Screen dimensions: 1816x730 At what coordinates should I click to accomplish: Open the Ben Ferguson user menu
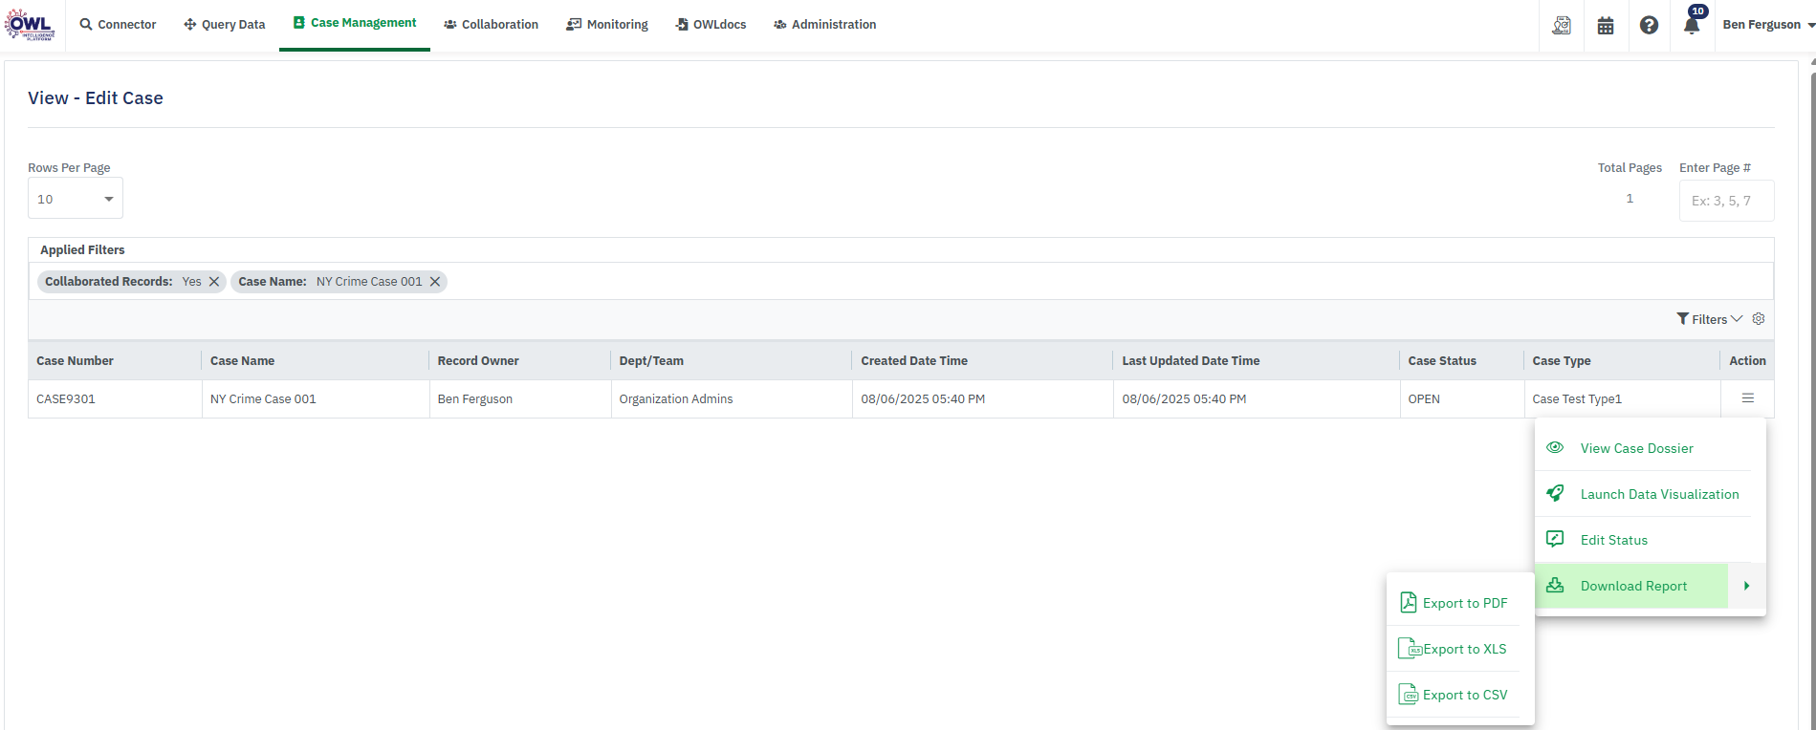(1767, 25)
